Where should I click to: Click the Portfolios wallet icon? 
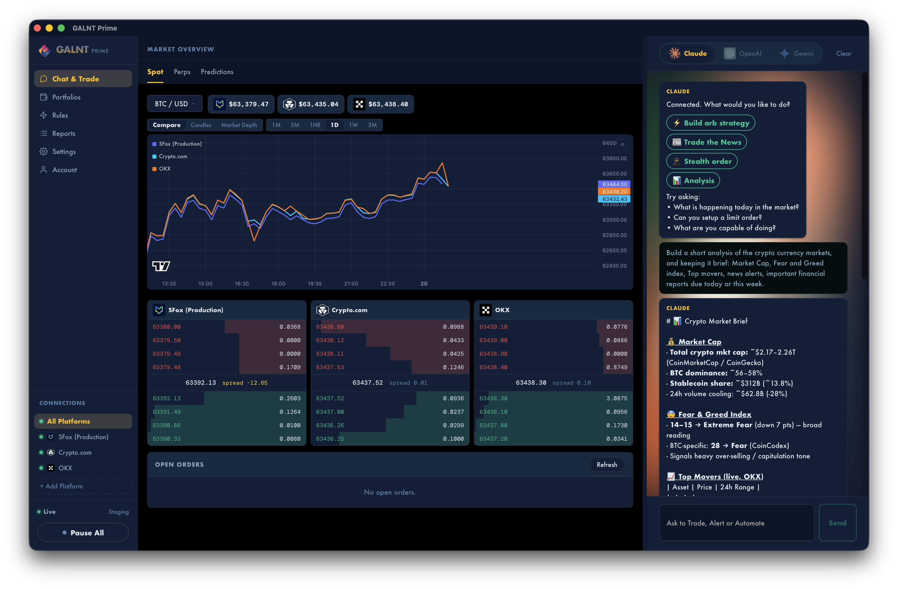coord(44,97)
